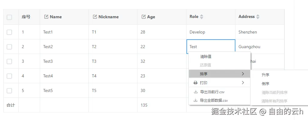Click the Name column header
This screenshot has width=308, height=120.
tap(64, 17)
